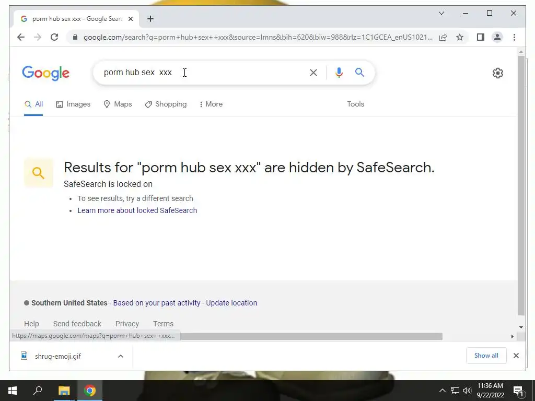This screenshot has height=401, width=535.
Task: Open the tab search chevron
Action: 441,13
